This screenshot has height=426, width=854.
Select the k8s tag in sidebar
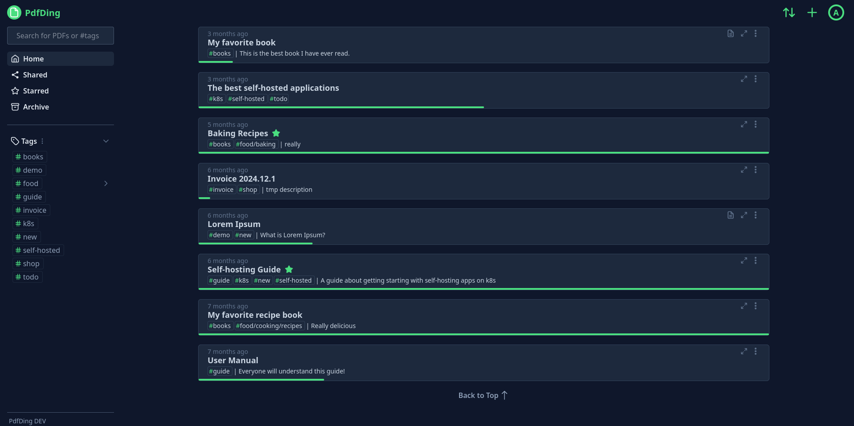pyautogui.click(x=24, y=223)
